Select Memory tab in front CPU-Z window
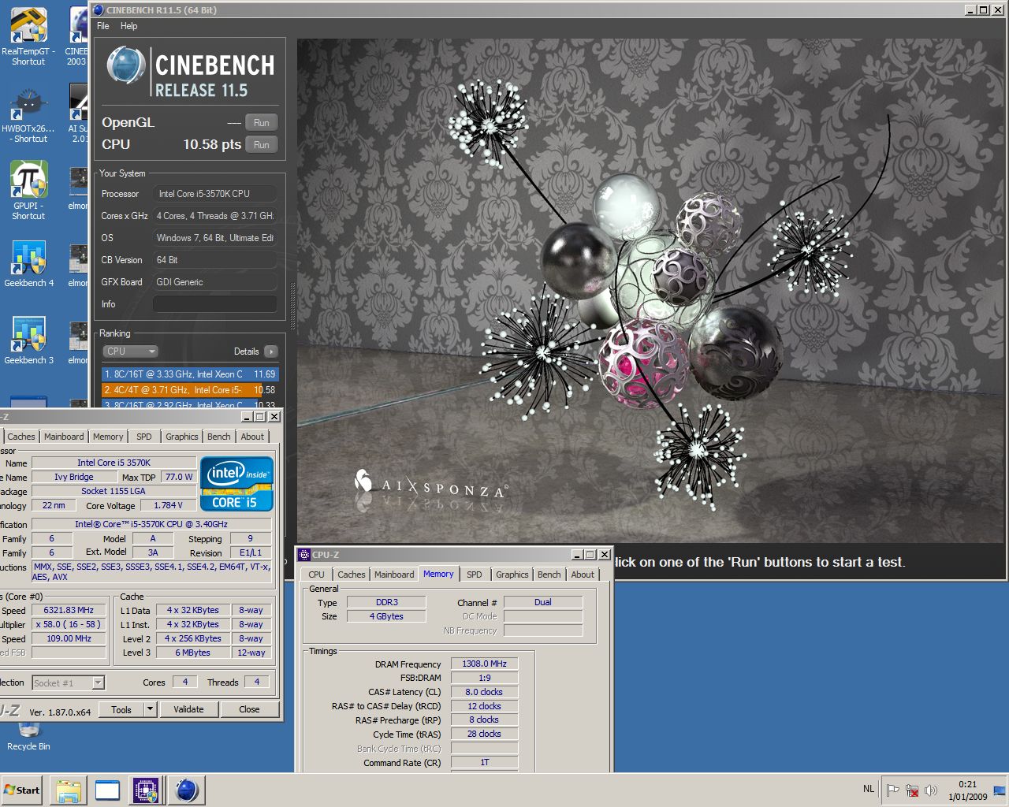The image size is (1009, 807). click(438, 574)
